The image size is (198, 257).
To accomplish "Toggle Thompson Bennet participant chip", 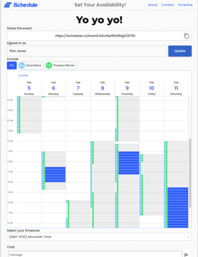I will (61, 65).
